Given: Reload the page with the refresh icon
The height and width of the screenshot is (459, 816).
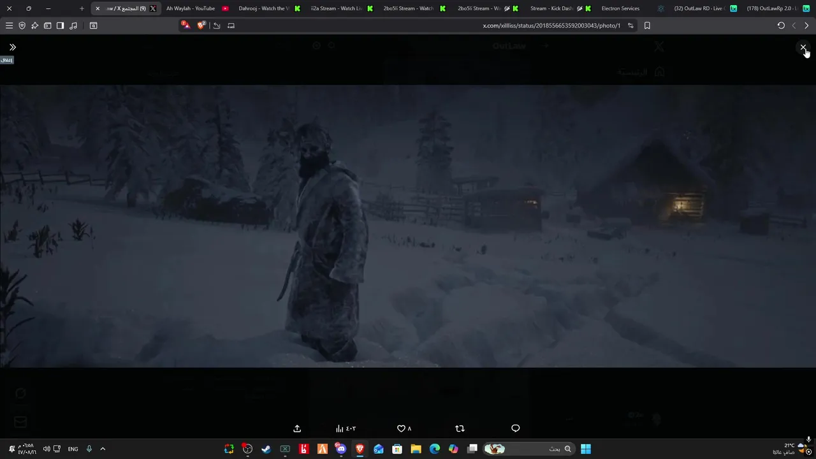Looking at the screenshot, I should coord(781,25).
